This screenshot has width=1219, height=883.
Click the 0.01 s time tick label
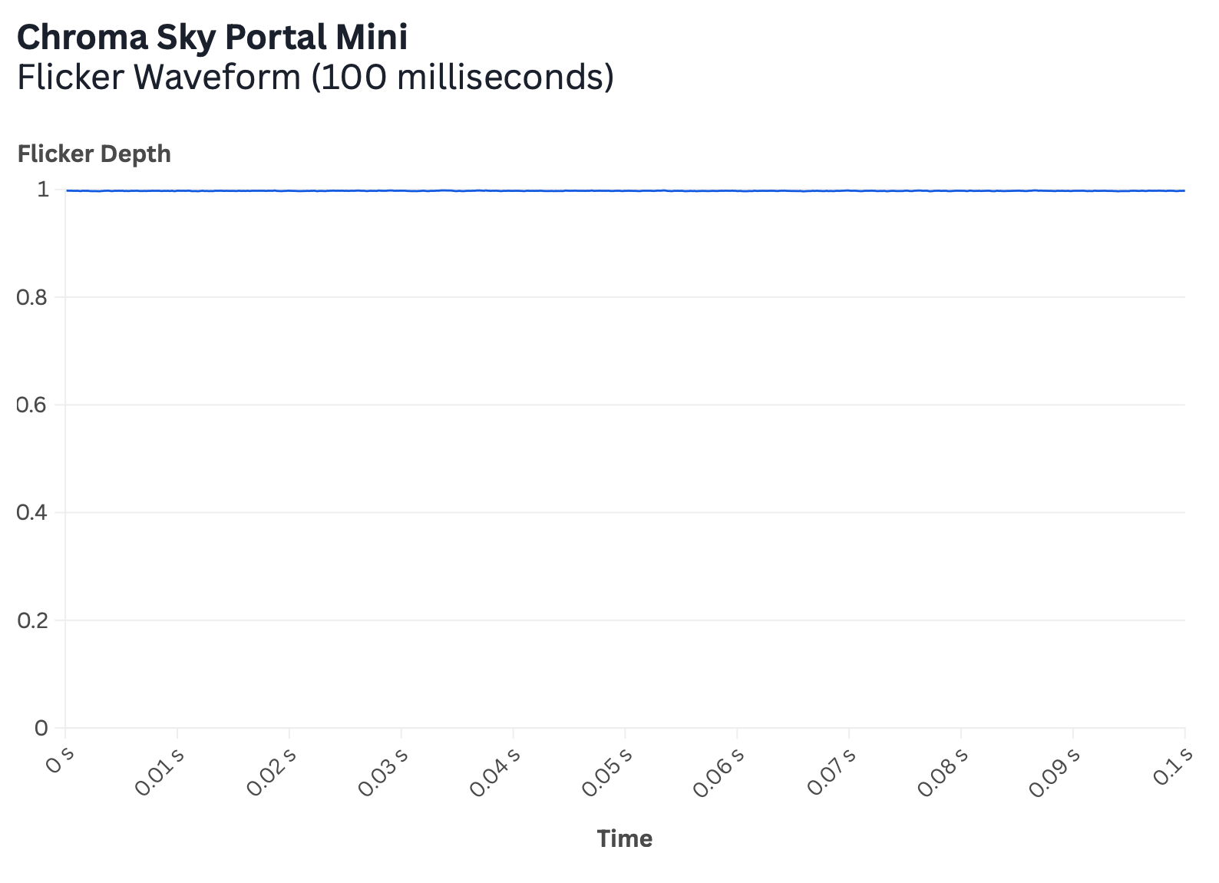tap(158, 771)
